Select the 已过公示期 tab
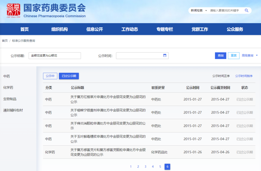Viewport: 261px width, 171px height. pos(69,76)
